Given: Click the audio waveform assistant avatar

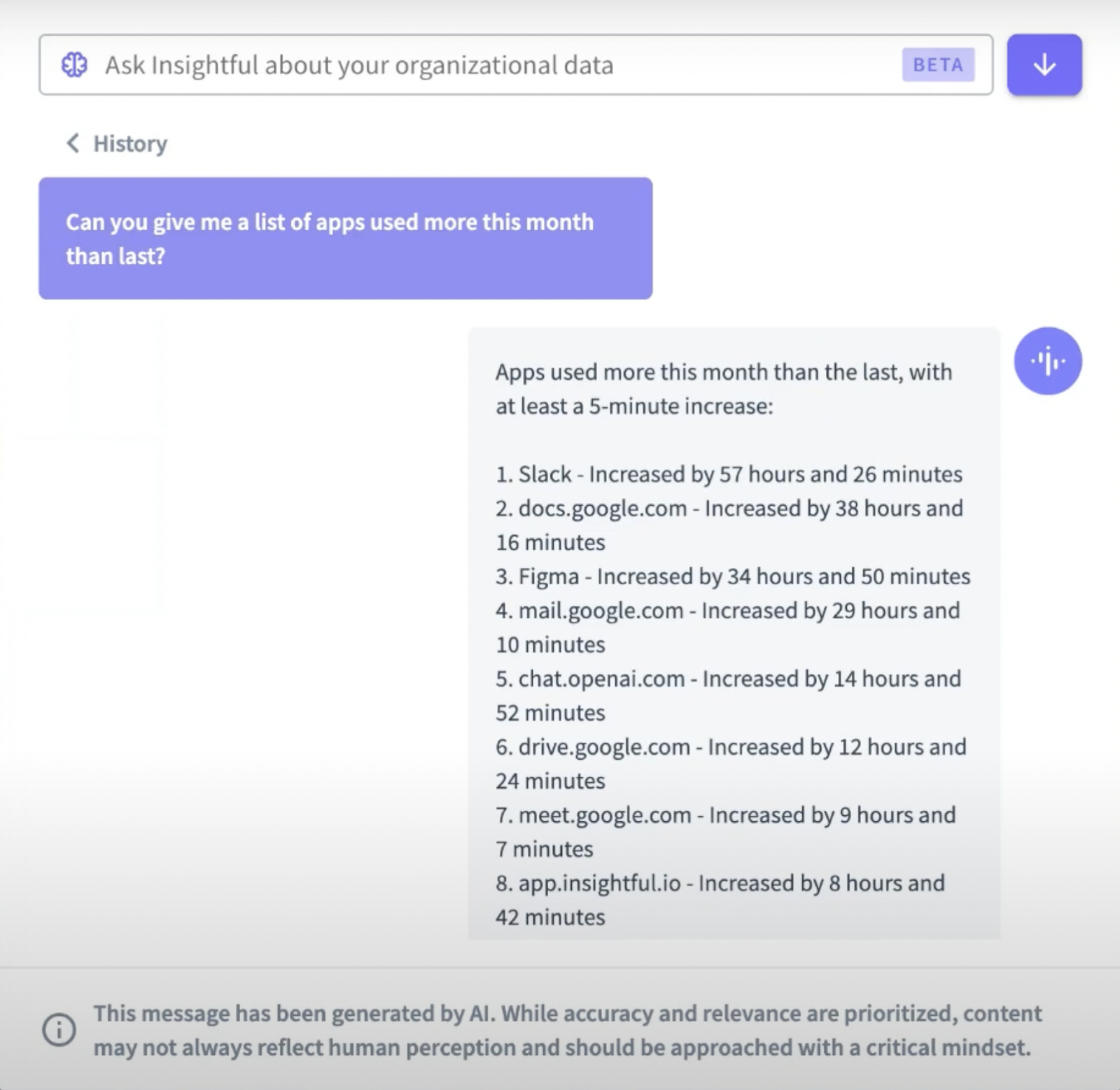Looking at the screenshot, I should (x=1048, y=361).
